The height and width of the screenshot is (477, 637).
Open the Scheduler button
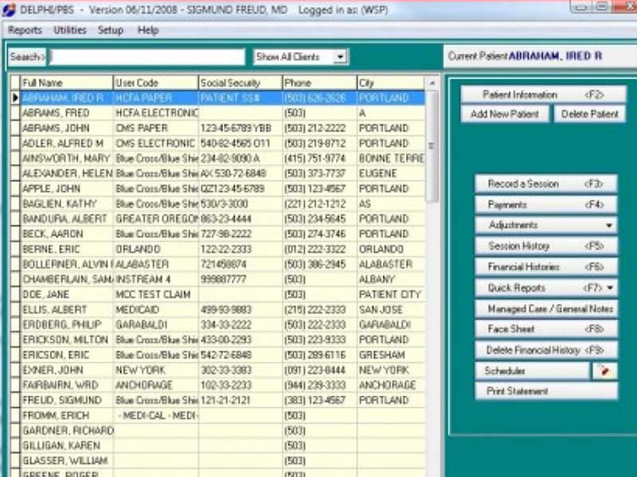pos(532,370)
